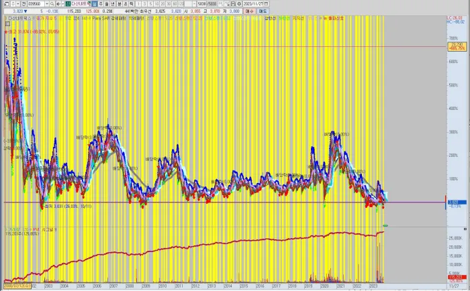Click the 최고 high price annotation text
Screen dimensions: 470x291
(x=34, y=32)
